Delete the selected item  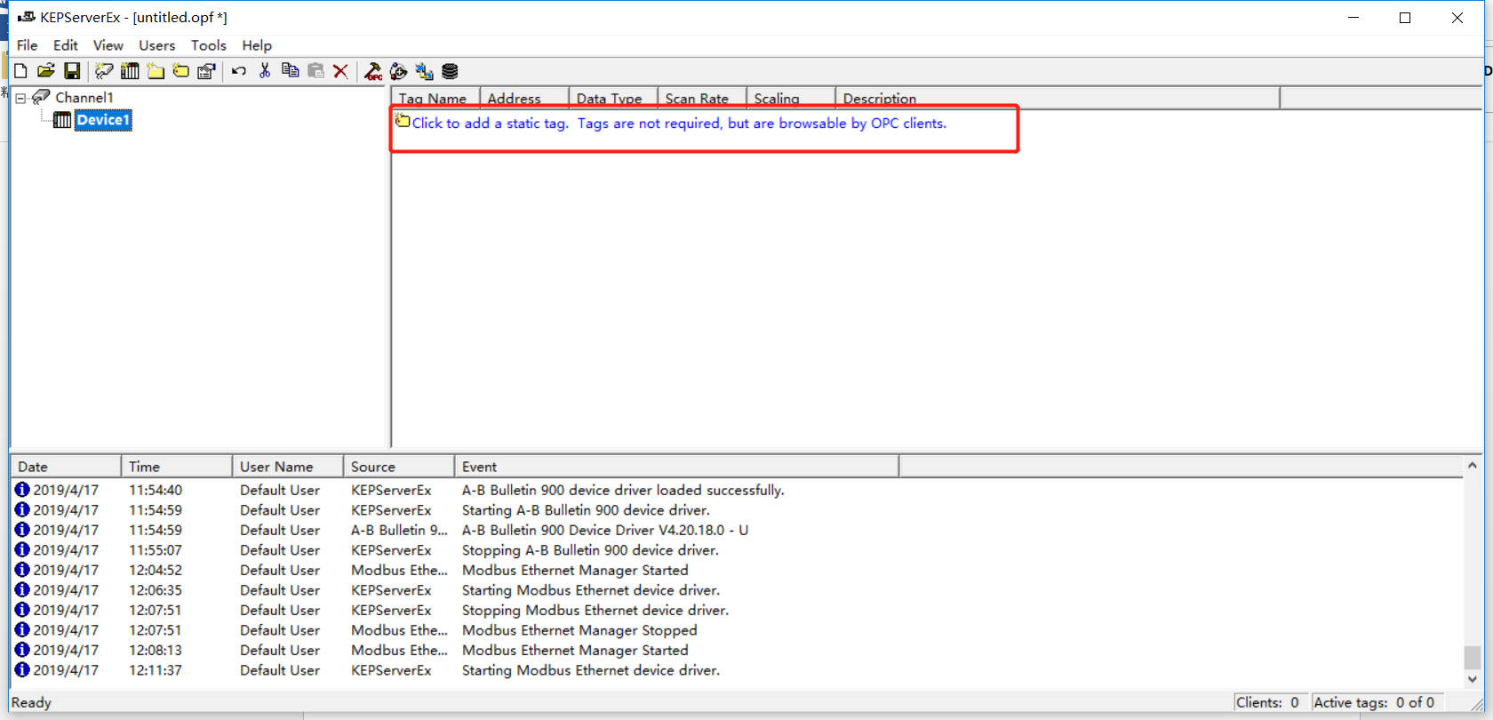pos(340,71)
